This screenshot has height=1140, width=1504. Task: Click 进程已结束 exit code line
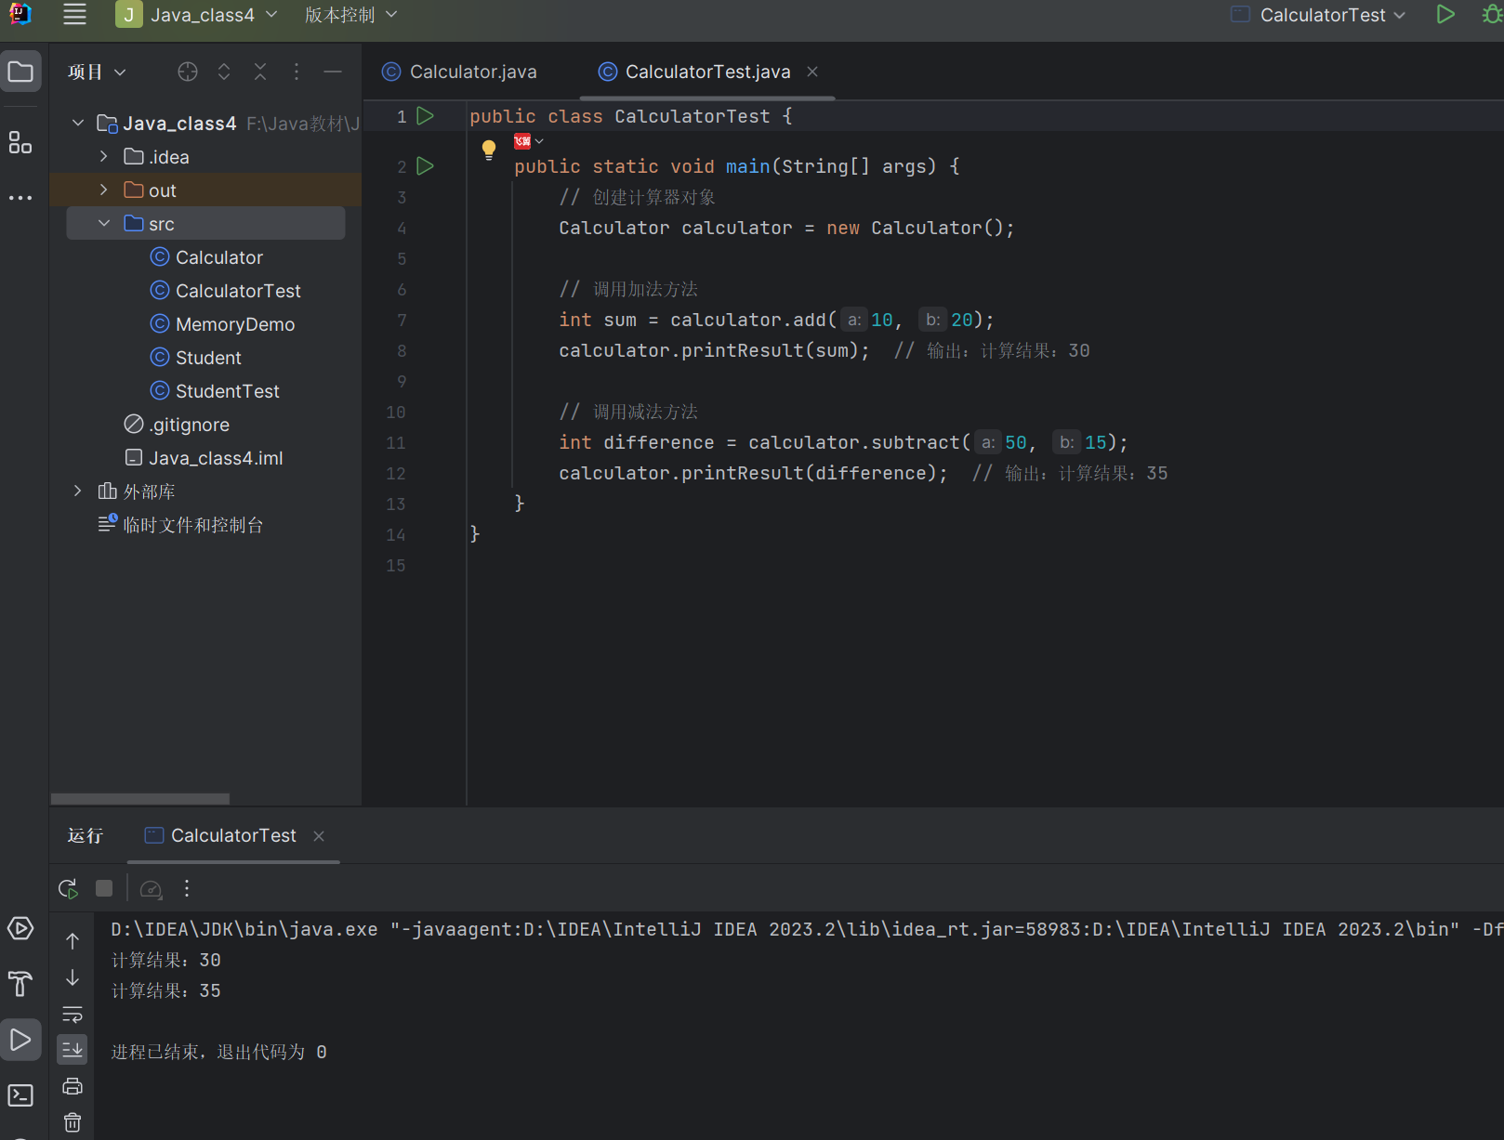pyautogui.click(x=219, y=1053)
